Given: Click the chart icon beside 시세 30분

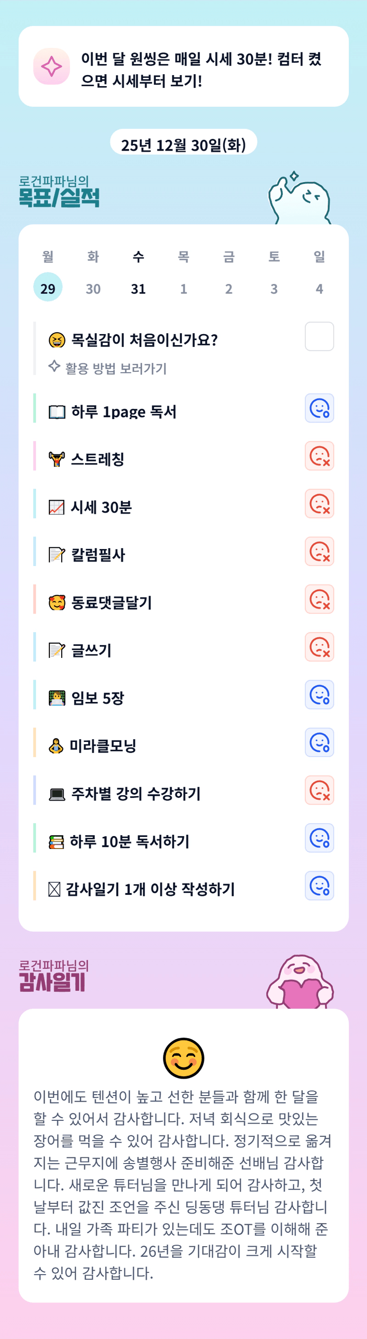Looking at the screenshot, I should tap(57, 507).
